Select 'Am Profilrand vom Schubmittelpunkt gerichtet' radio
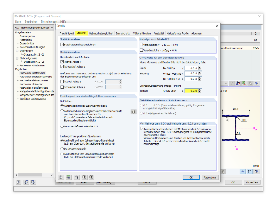The height and width of the screenshot is (207, 276). pos(62,154)
